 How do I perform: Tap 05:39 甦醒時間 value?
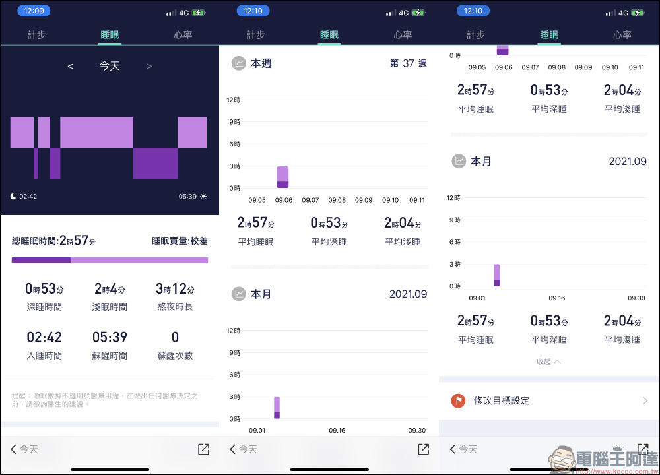pyautogui.click(x=110, y=337)
